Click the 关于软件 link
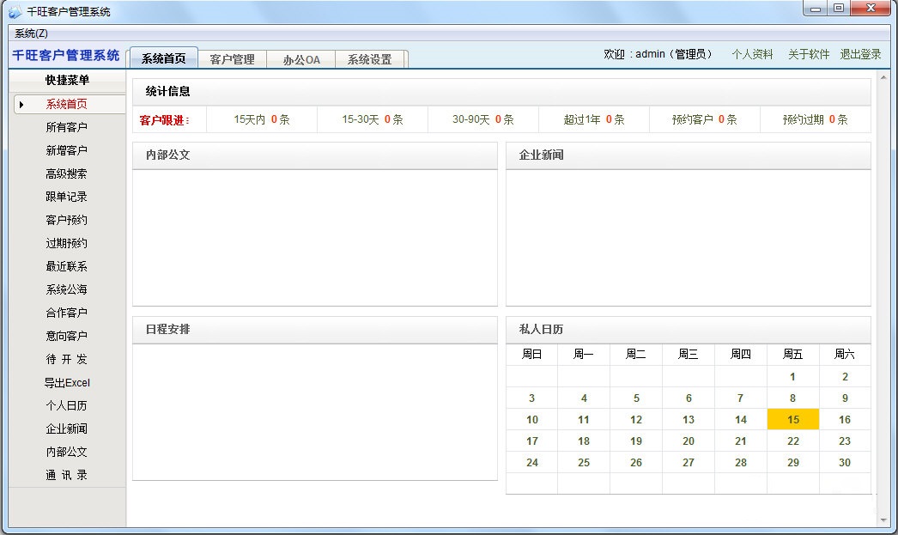Image resolution: width=898 pixels, height=535 pixels. [809, 54]
